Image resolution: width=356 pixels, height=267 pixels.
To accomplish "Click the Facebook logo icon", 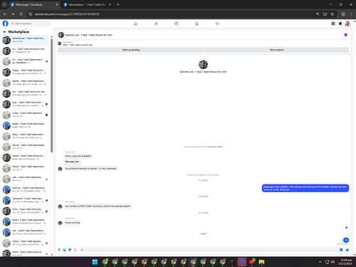I will pyautogui.click(x=5, y=23).
